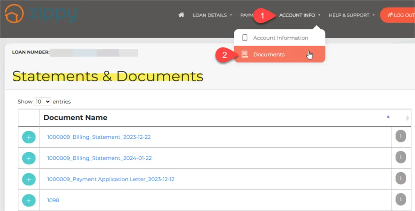Open the Show entries count selector
This screenshot has width=415, height=211.
42,102
